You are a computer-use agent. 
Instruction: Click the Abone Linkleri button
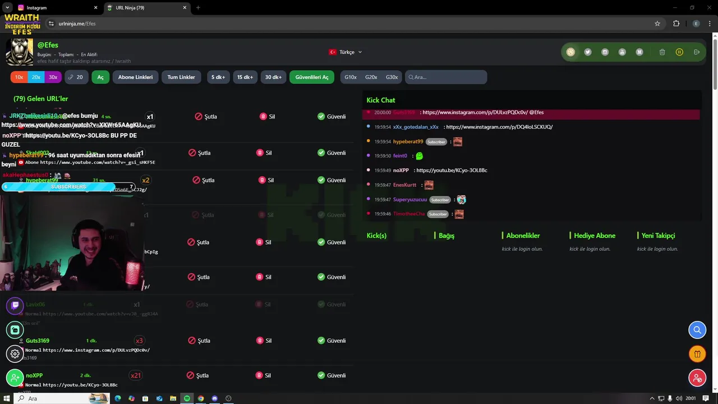[x=135, y=77]
